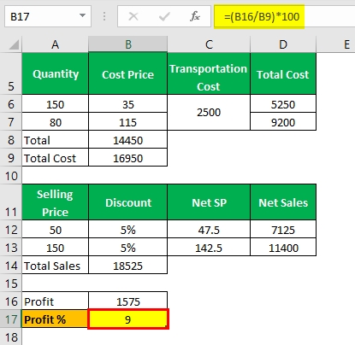The image size is (355, 345).
Task: Select cell containing 18525
Action: 128,266
